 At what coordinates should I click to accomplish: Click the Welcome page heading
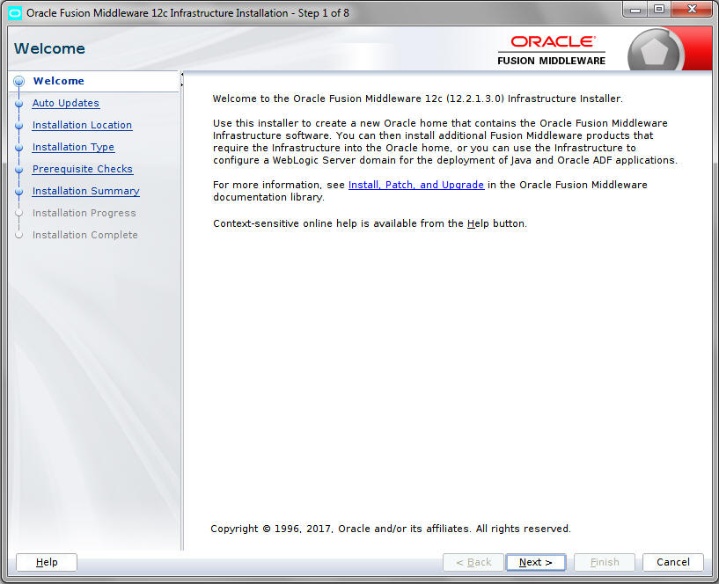click(x=49, y=48)
